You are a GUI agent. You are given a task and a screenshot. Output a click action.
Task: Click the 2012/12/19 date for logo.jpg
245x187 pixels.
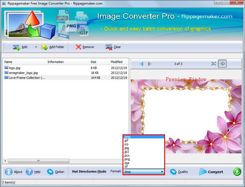(x=119, y=68)
